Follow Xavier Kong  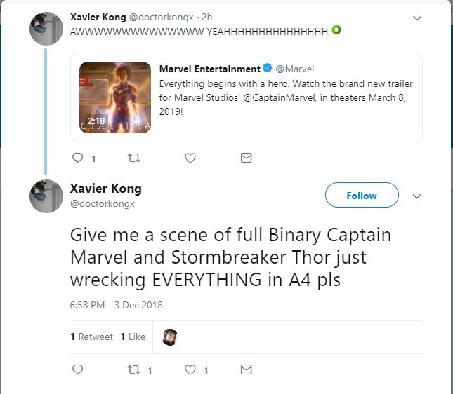coord(361,196)
